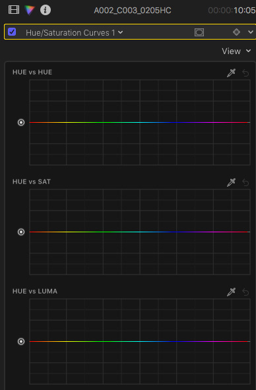Click the HUE vs HUE curve handle
This screenshot has height=390, width=256.
[21, 122]
